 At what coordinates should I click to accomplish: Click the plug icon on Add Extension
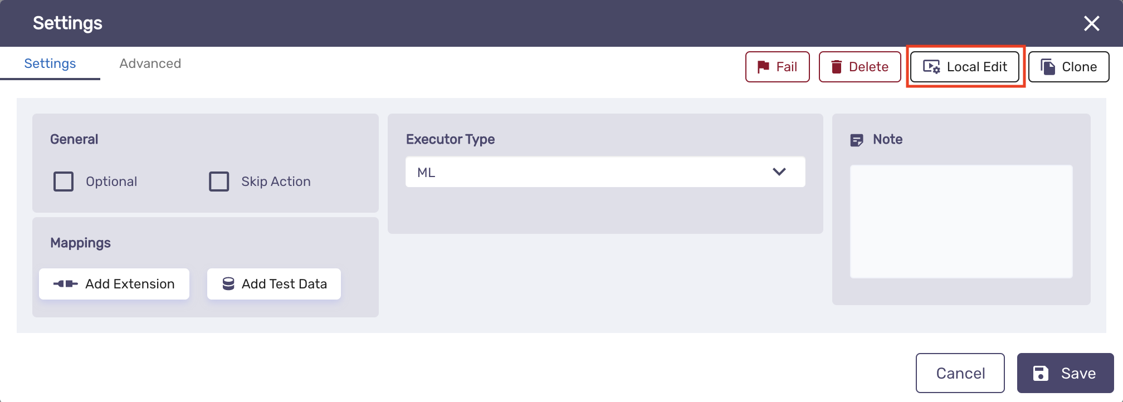point(65,284)
